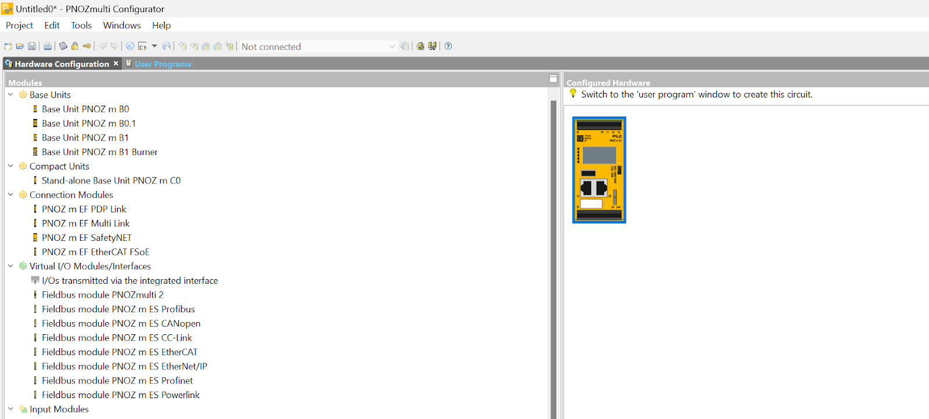Collapse the Base Units tree node
Image resolution: width=929 pixels, height=419 pixels.
tap(10, 95)
